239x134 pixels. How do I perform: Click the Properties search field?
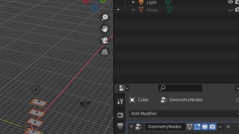click(180, 88)
